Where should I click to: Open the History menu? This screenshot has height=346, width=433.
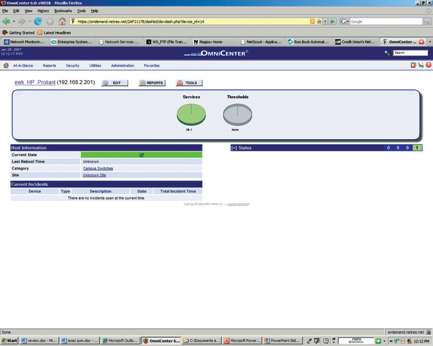click(43, 11)
